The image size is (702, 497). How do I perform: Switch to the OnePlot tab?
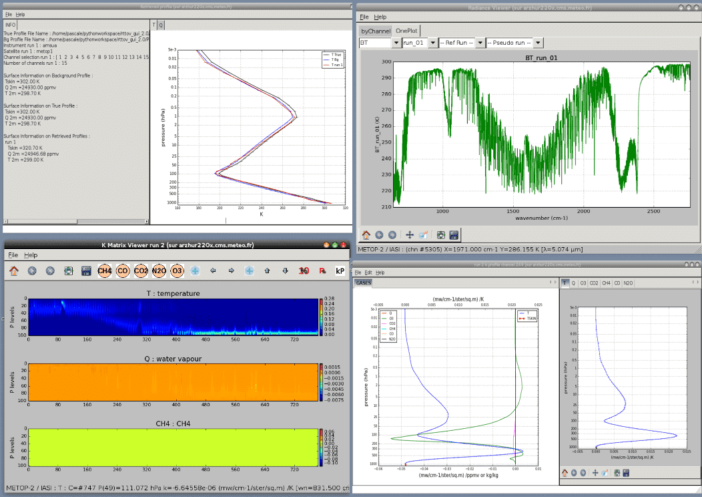[406, 31]
